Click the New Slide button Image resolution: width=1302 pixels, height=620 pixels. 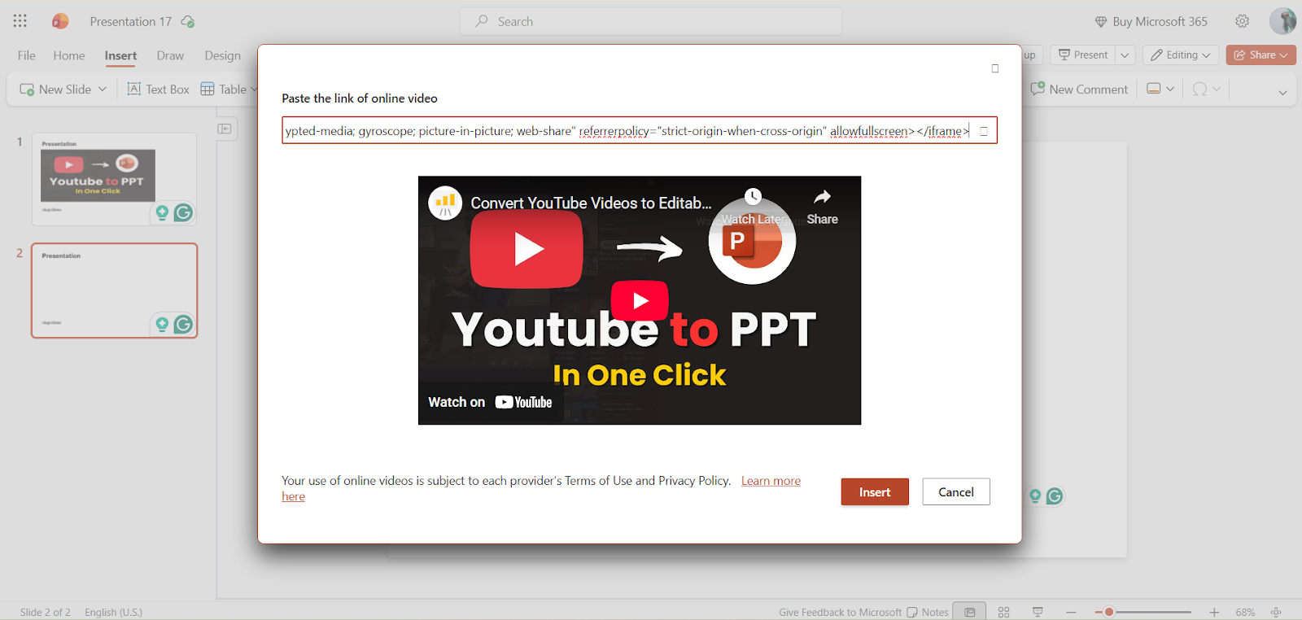click(x=55, y=90)
